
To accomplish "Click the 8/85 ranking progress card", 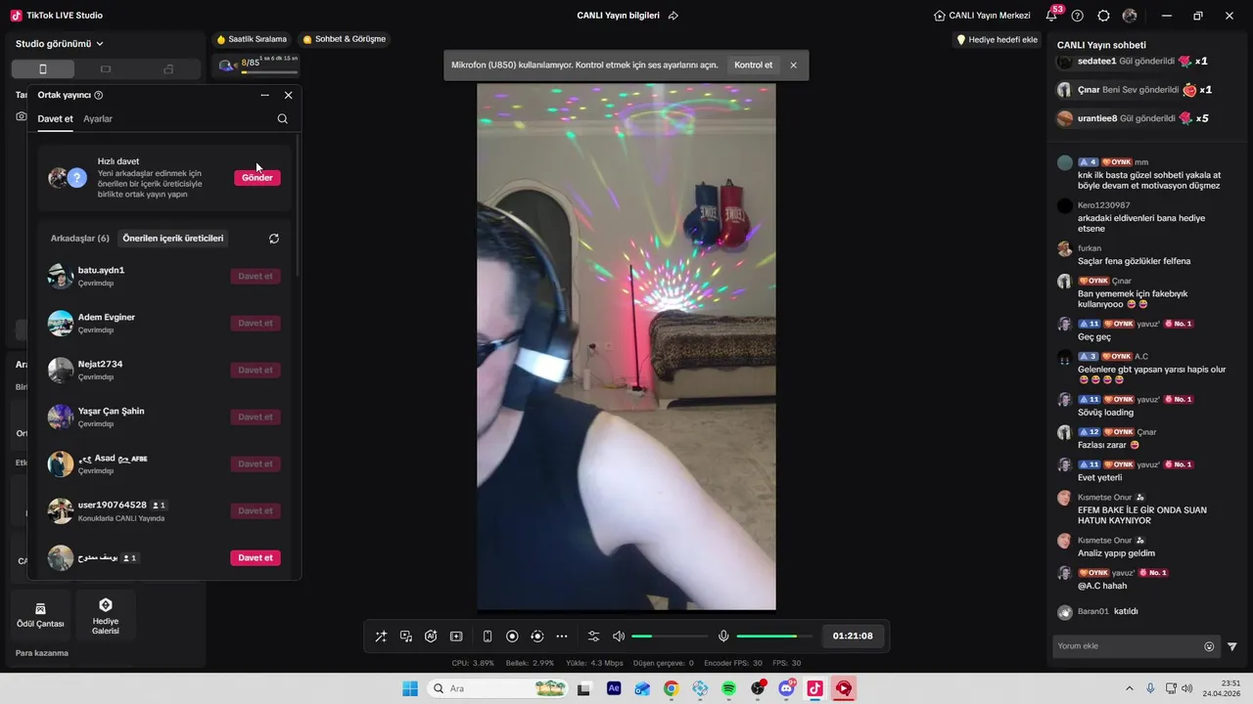I will point(256,66).
